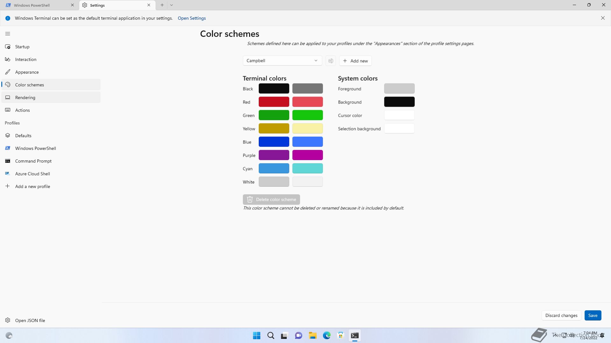Image resolution: width=611 pixels, height=343 pixels.
Task: Click Discard changes
Action: coord(561,315)
